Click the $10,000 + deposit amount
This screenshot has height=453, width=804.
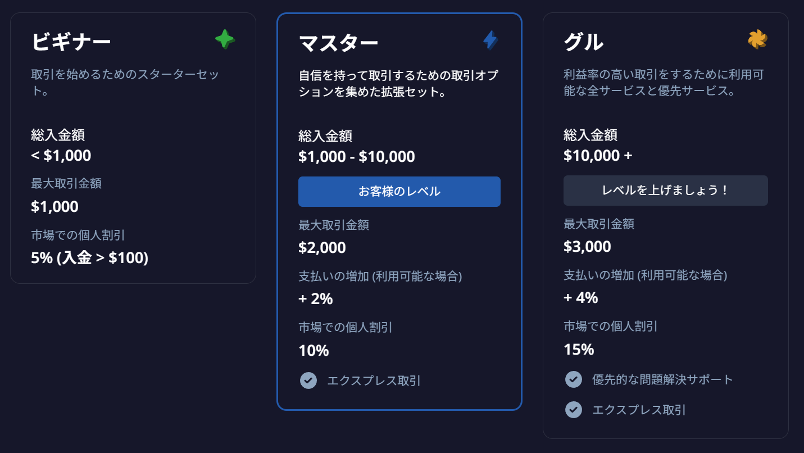[x=598, y=155]
